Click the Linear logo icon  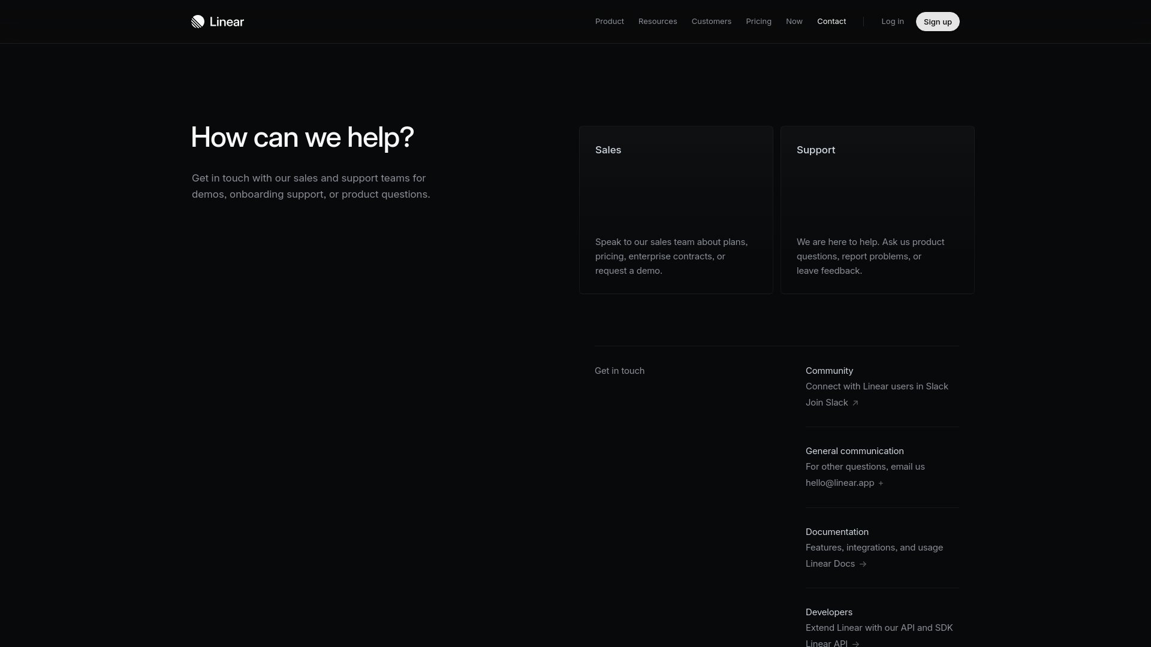point(198,22)
